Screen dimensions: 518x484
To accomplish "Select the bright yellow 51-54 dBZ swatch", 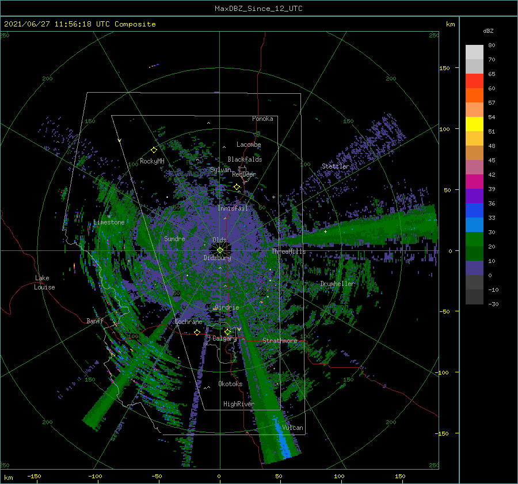I will pyautogui.click(x=474, y=124).
